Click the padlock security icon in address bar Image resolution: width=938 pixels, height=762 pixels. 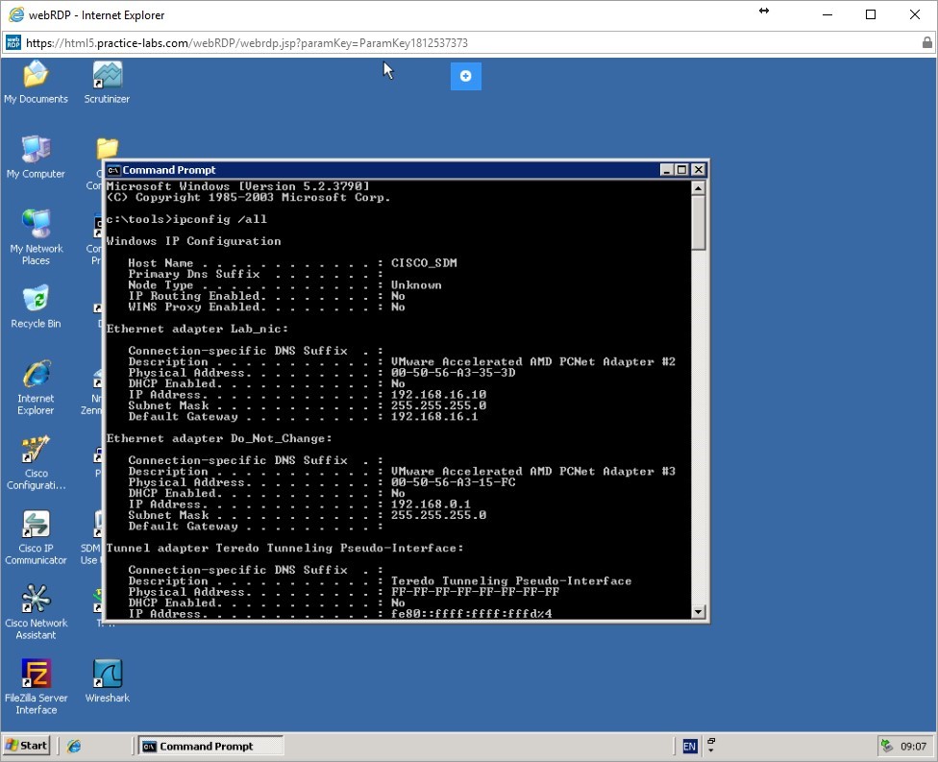click(926, 42)
